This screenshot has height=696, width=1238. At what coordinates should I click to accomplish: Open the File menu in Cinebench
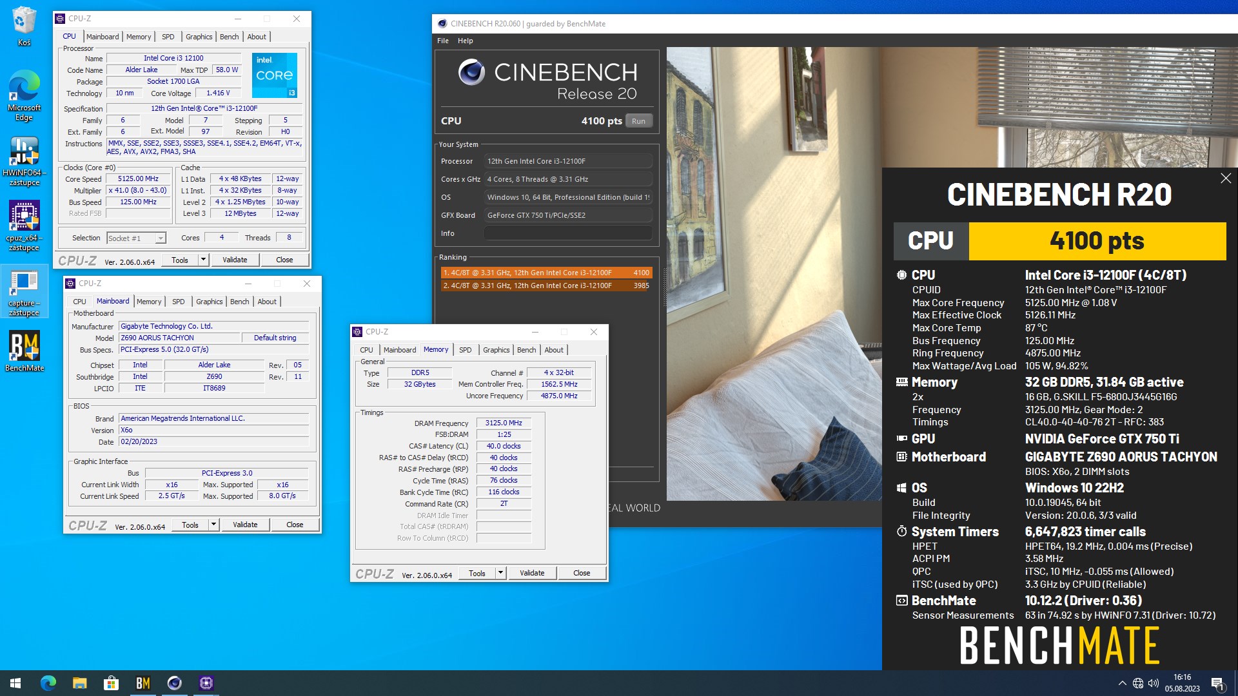point(443,41)
